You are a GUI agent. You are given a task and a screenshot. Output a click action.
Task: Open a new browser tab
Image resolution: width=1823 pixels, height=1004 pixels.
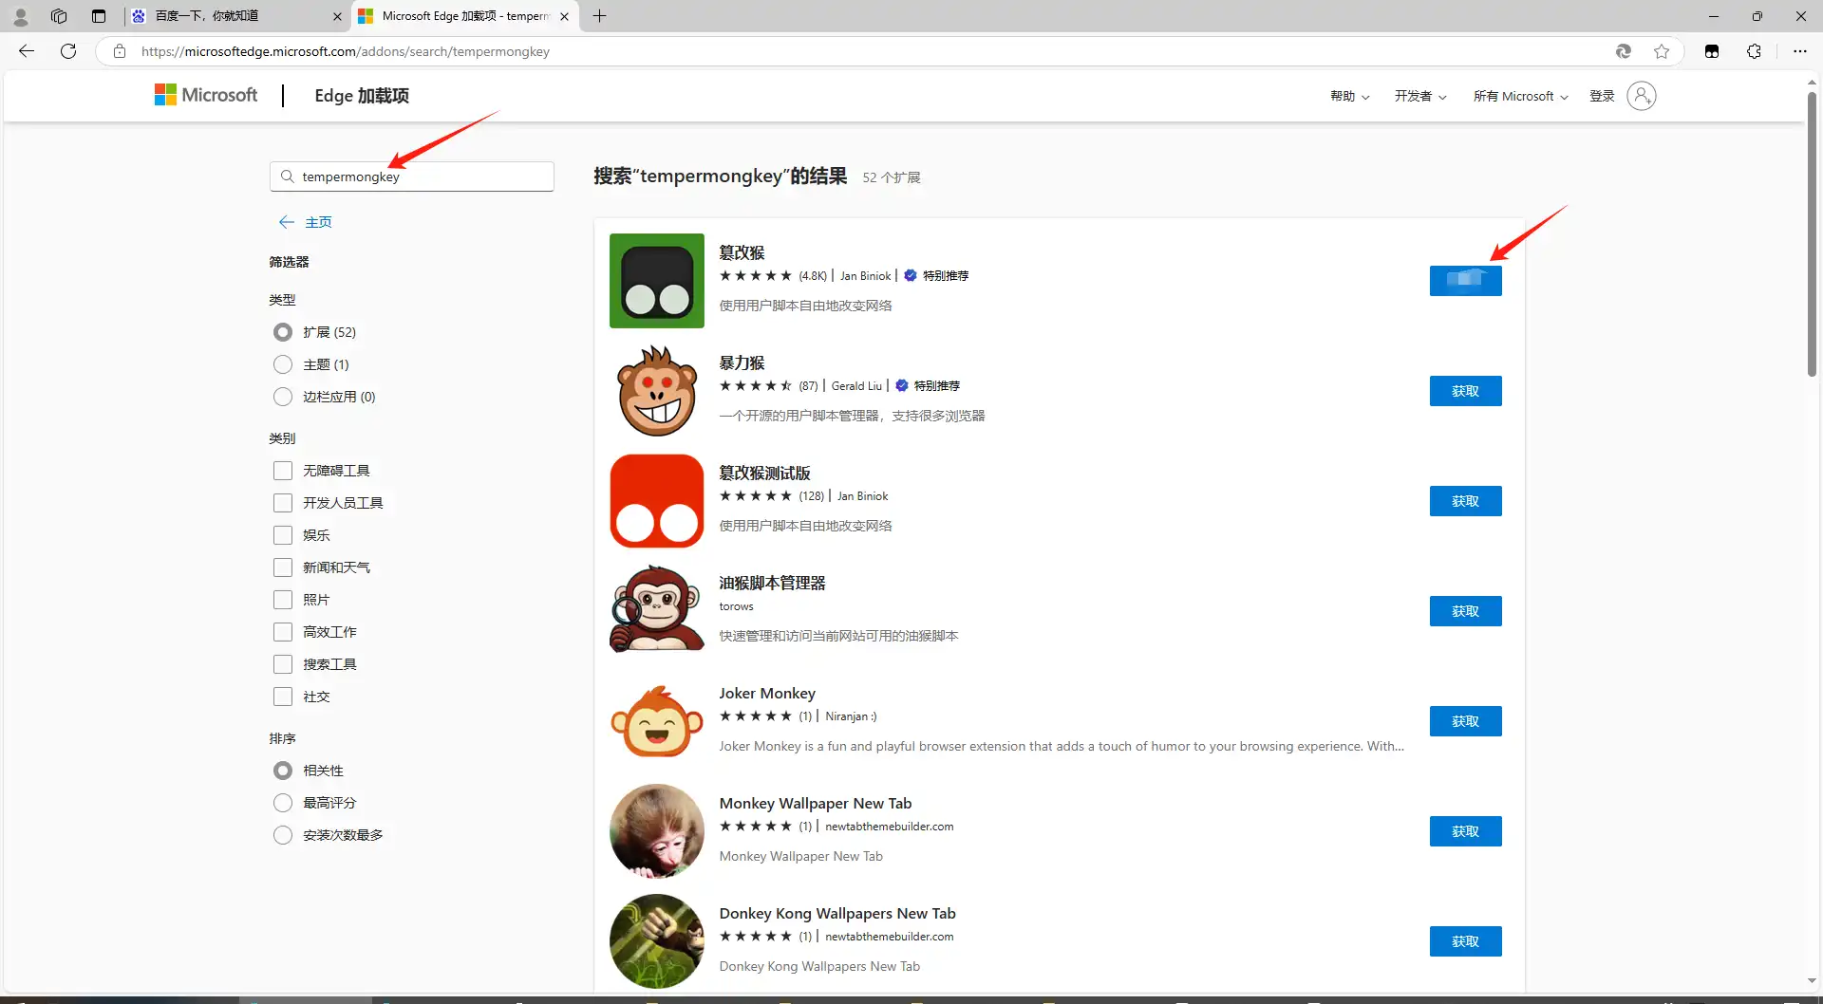coord(599,16)
